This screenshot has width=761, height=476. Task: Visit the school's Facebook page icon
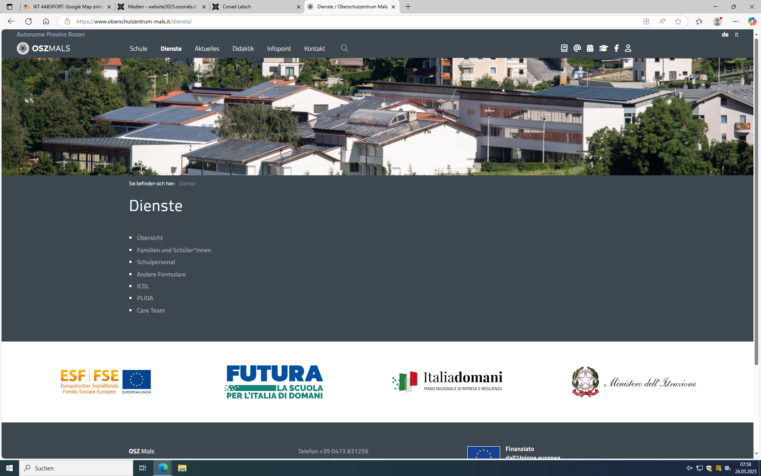point(616,48)
